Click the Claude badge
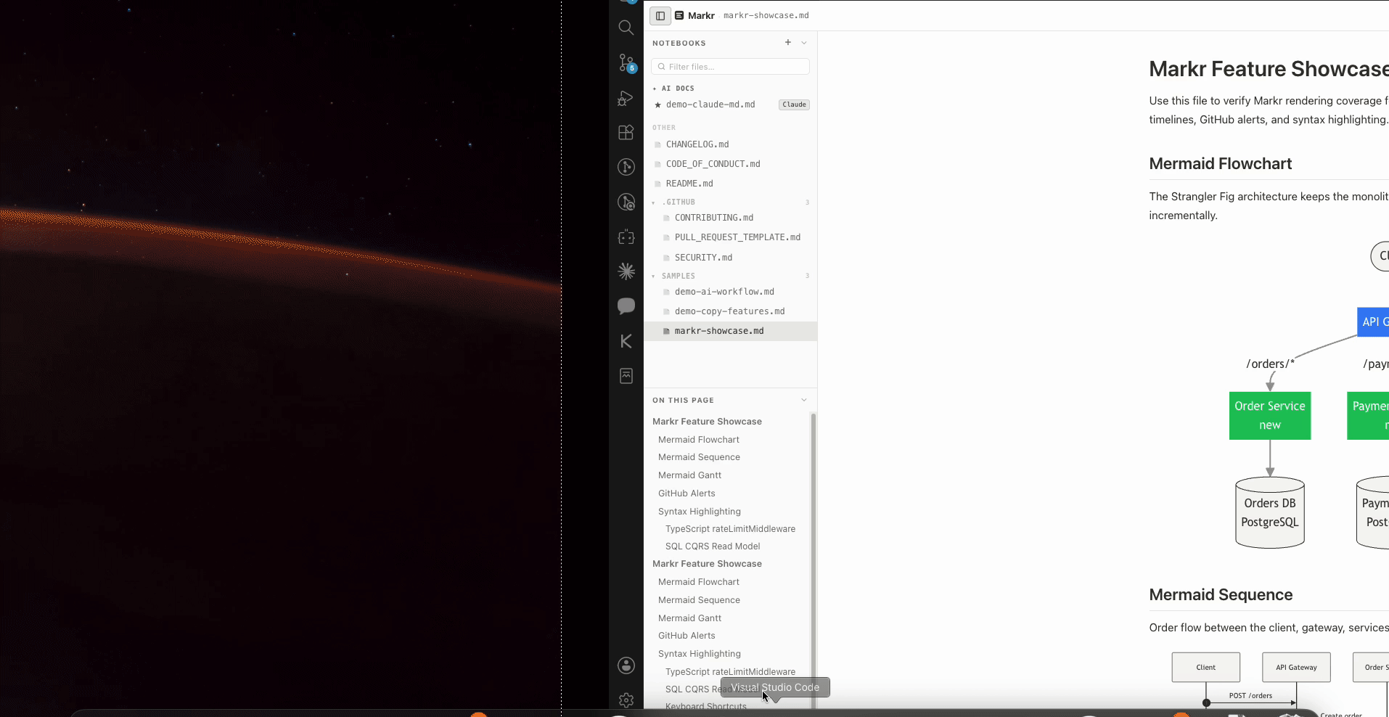 click(794, 105)
